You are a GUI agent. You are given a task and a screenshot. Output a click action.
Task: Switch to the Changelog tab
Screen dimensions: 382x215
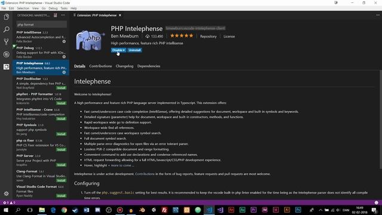125,66
